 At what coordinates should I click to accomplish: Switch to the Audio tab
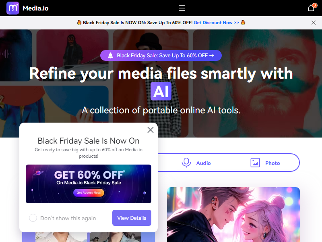click(x=196, y=163)
